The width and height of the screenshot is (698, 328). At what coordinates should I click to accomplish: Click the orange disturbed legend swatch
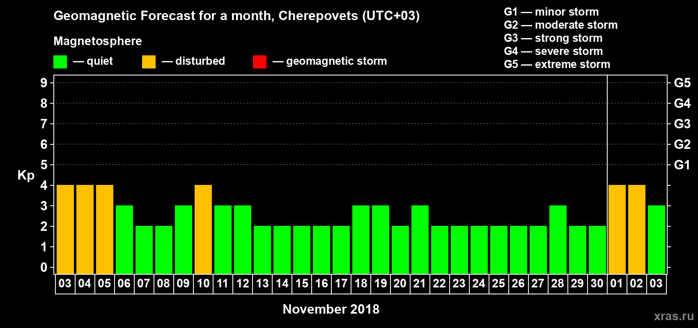pyautogui.click(x=149, y=62)
